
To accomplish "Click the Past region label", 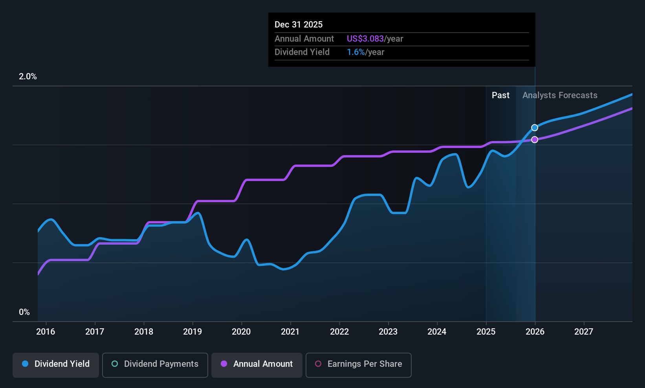I will 500,95.
